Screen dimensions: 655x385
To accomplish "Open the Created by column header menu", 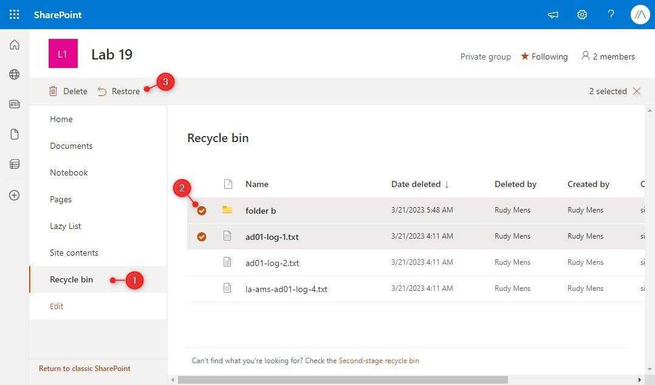I will pyautogui.click(x=588, y=184).
